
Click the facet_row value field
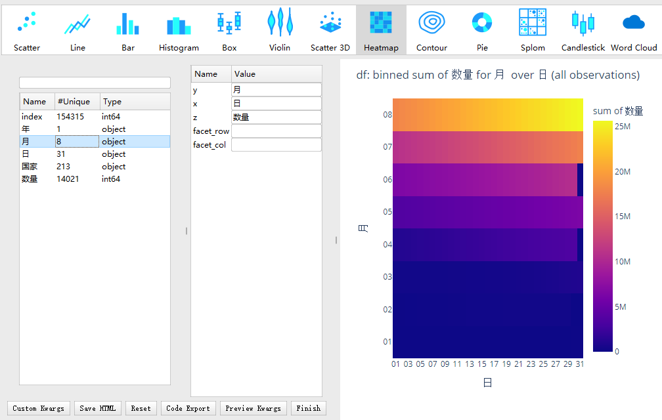(276, 131)
